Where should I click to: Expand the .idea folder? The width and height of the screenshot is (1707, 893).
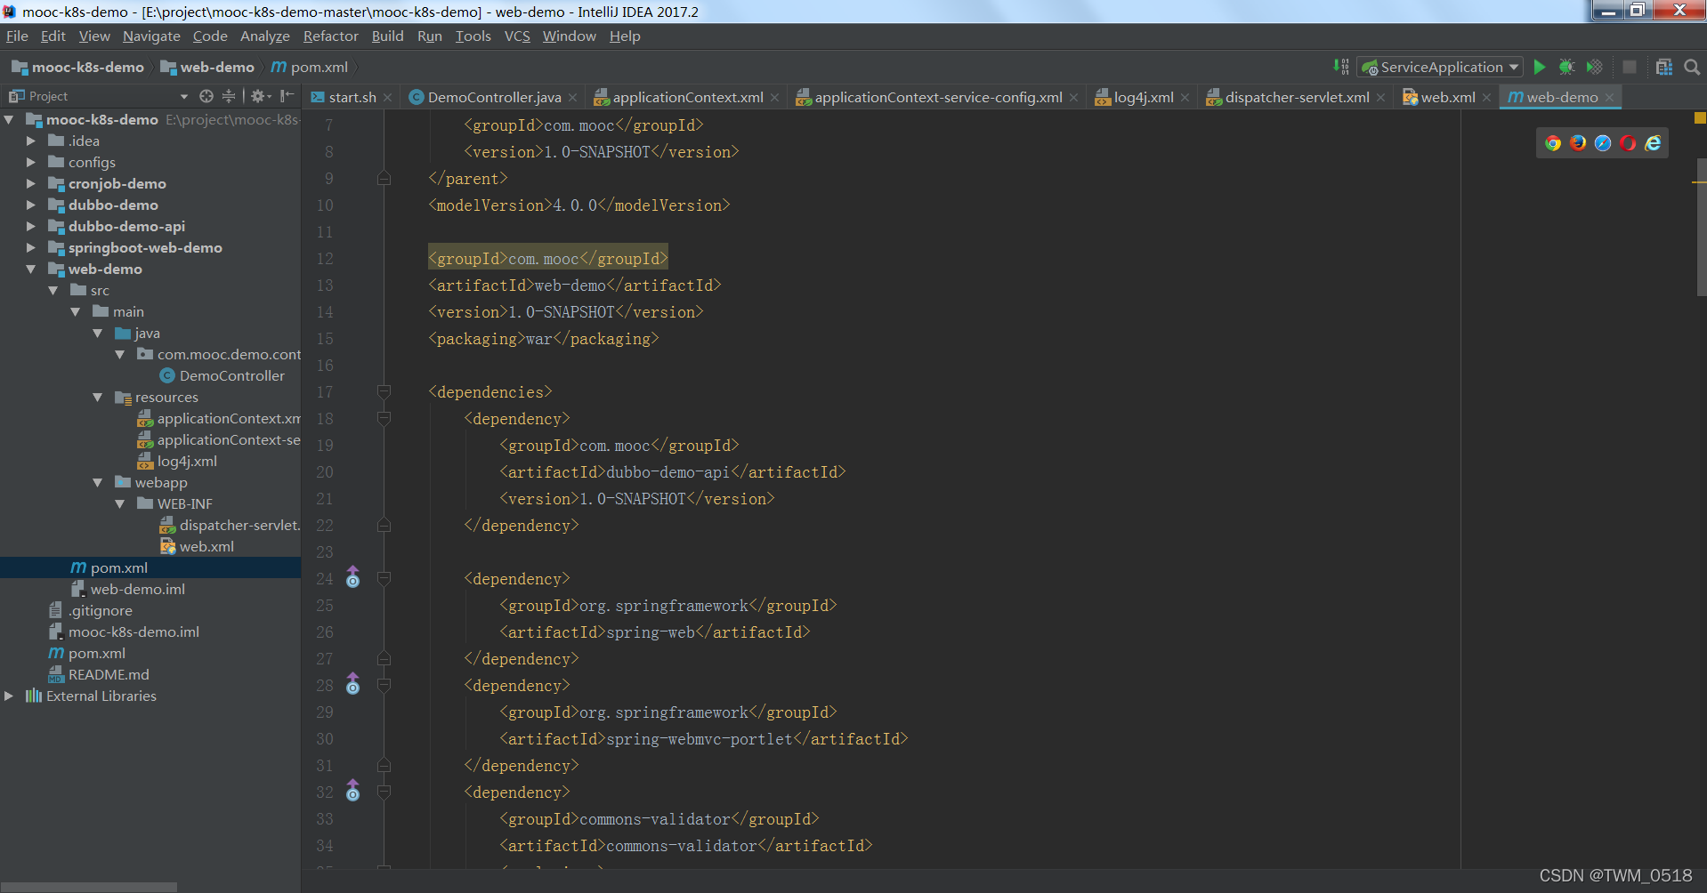click(31, 141)
